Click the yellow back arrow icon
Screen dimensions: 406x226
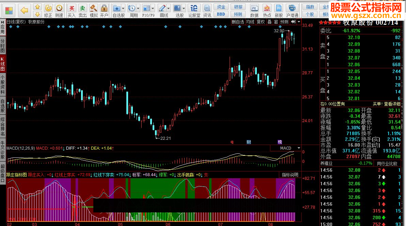point(24,10)
